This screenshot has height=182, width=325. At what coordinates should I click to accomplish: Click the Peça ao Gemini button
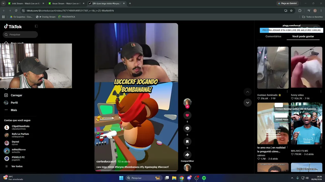pos(287,4)
